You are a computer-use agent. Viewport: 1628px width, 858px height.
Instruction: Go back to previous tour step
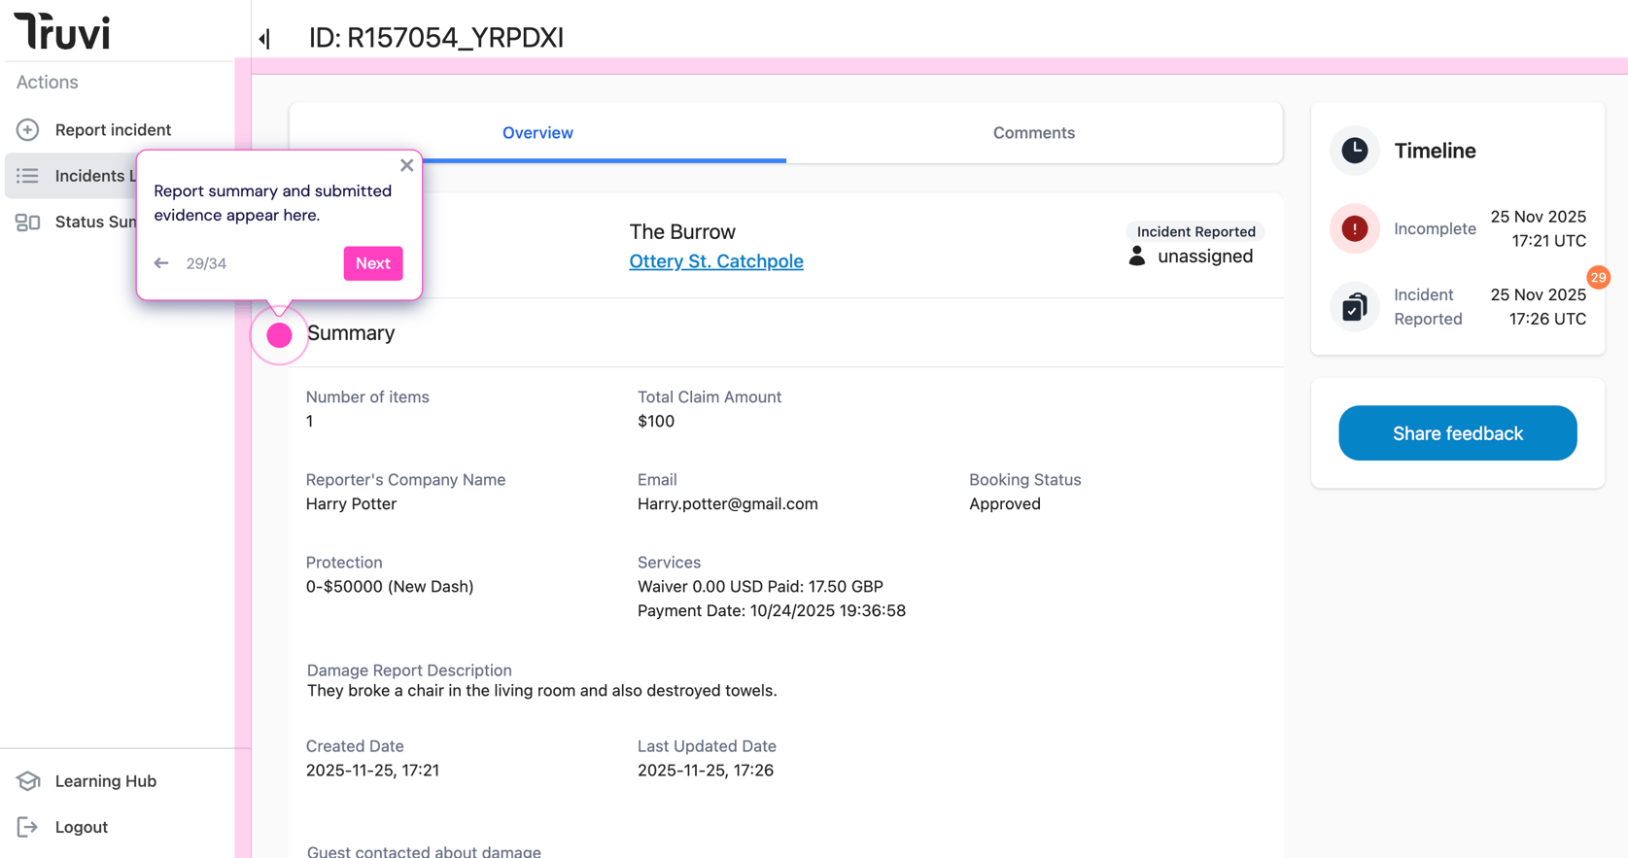point(161,263)
